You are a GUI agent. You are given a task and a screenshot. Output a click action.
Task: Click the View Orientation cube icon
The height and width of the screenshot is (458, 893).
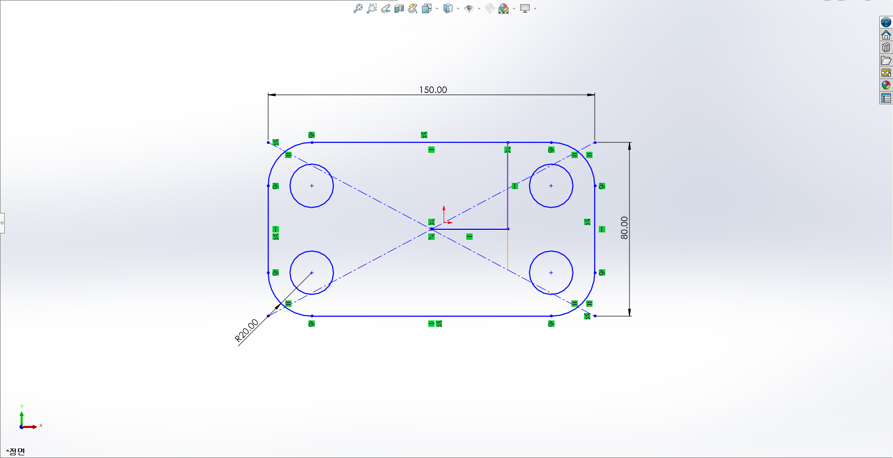427,8
